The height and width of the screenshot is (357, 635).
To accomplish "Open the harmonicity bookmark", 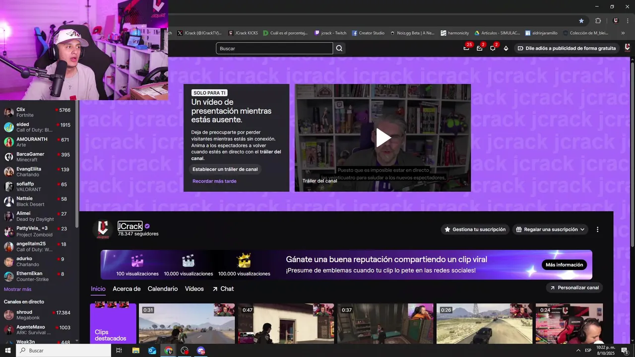I will (x=454, y=33).
